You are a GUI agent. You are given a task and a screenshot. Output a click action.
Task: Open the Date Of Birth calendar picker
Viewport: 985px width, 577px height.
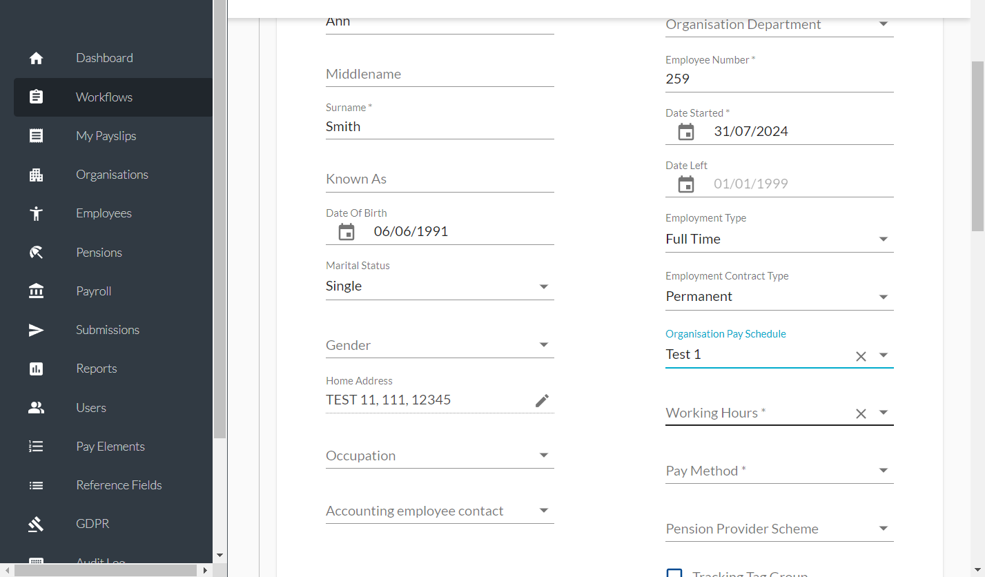coord(347,232)
